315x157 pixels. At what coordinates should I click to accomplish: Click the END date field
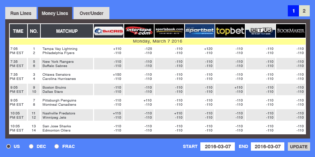267,147
